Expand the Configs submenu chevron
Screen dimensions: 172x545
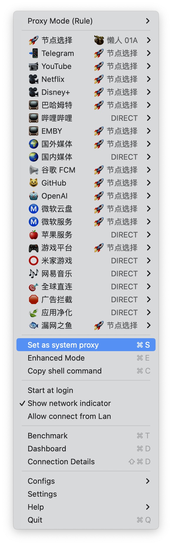coord(148,481)
